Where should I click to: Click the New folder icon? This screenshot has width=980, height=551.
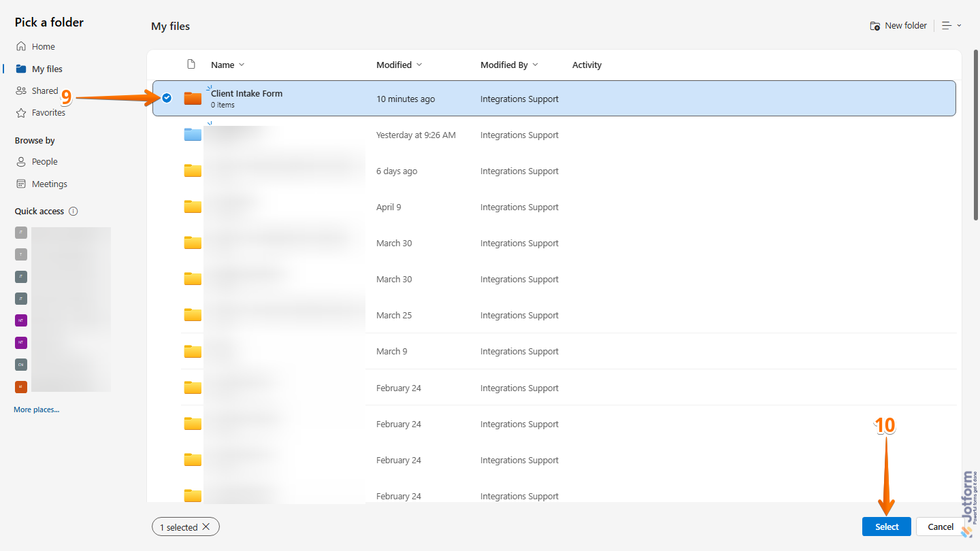point(875,25)
